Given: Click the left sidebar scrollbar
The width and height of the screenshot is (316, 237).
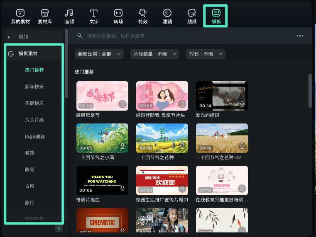Looking at the screenshot, I should point(66,63).
